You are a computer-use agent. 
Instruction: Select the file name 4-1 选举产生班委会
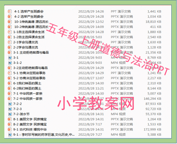click(x=29, y=11)
